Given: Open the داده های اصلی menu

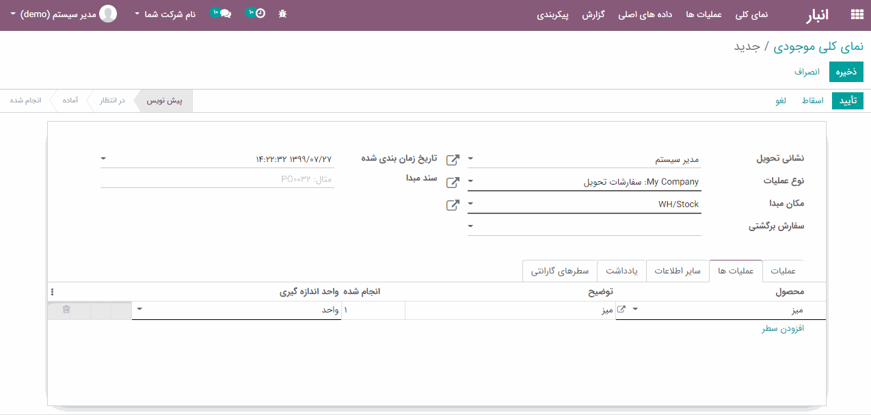Looking at the screenshot, I should point(646,14).
